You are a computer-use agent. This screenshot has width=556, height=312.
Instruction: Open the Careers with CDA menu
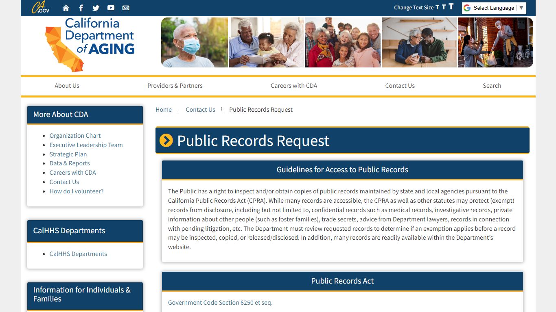(x=294, y=86)
